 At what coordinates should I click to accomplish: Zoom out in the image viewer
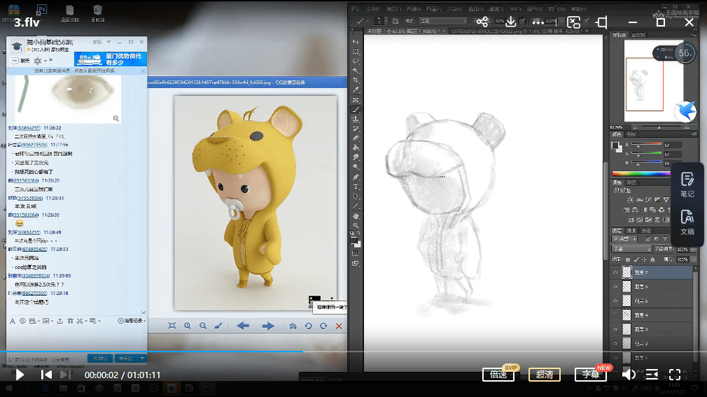[203, 326]
